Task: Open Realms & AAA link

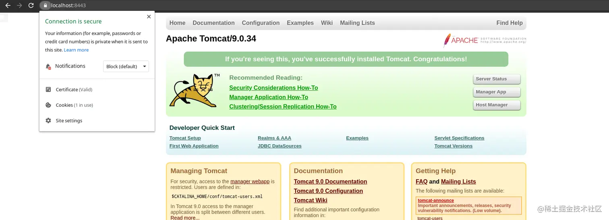Action: [x=274, y=138]
